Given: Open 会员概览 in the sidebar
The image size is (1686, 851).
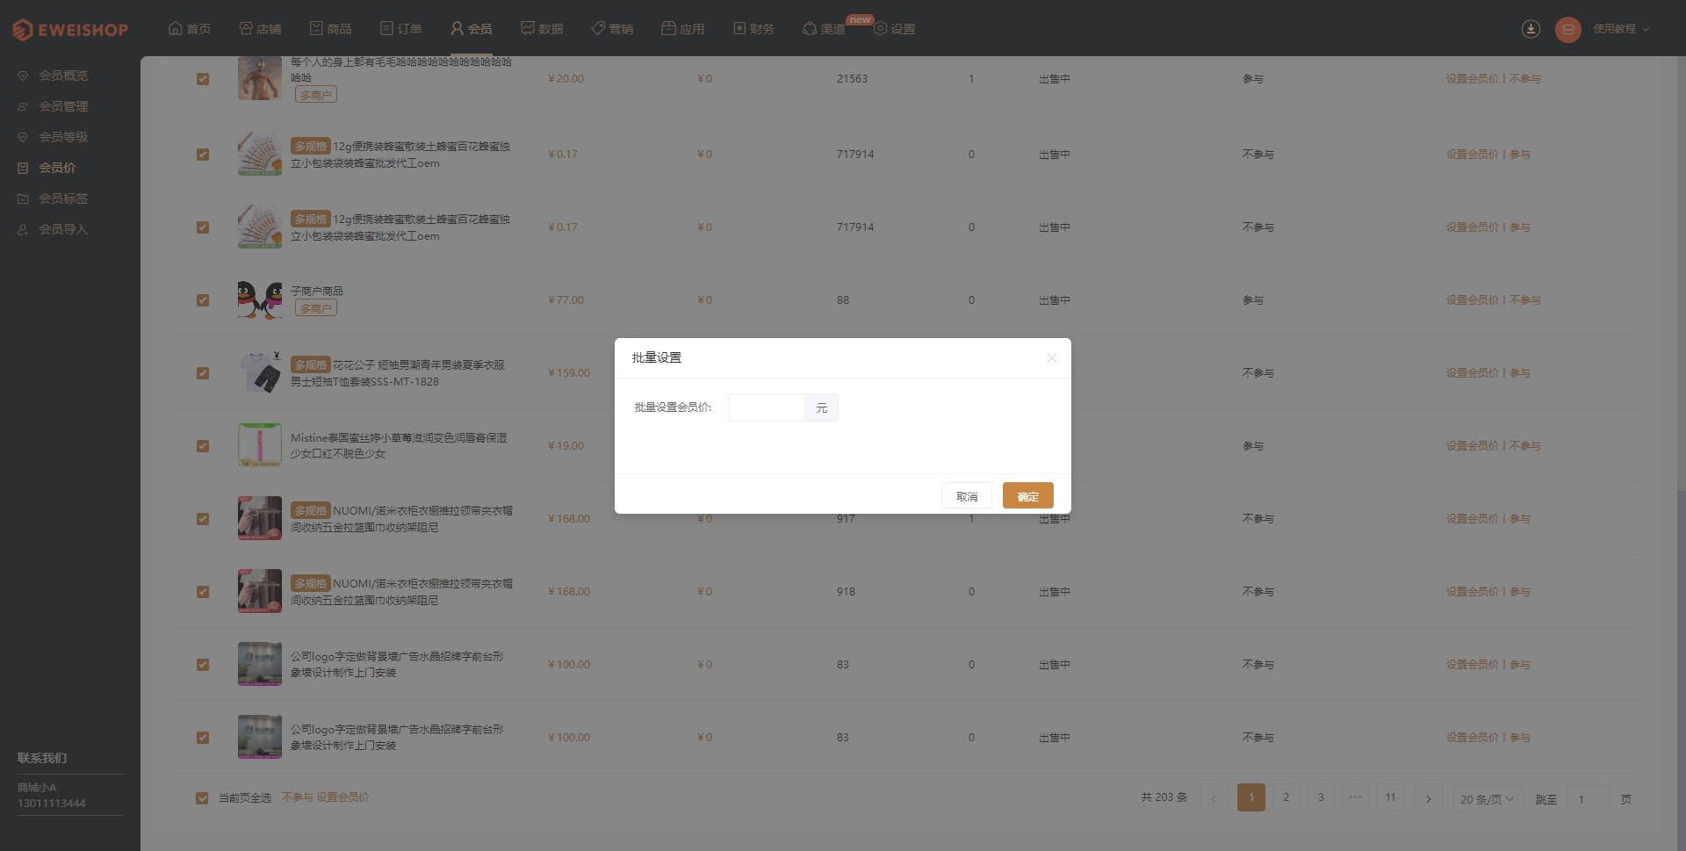Looking at the screenshot, I should pyautogui.click(x=63, y=76).
